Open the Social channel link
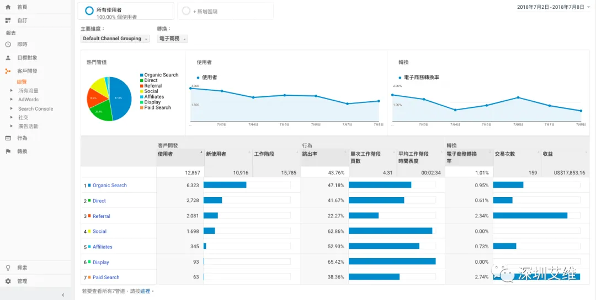 (x=99, y=231)
